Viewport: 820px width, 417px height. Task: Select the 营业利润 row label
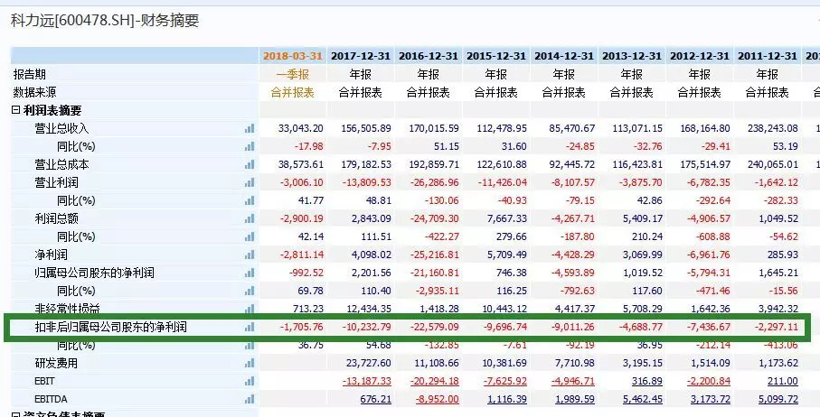56,182
